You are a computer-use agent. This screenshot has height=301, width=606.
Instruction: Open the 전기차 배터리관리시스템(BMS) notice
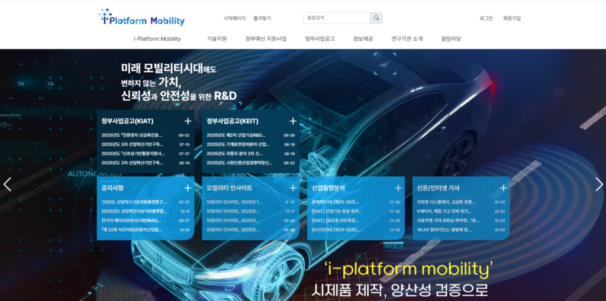tap(131, 221)
